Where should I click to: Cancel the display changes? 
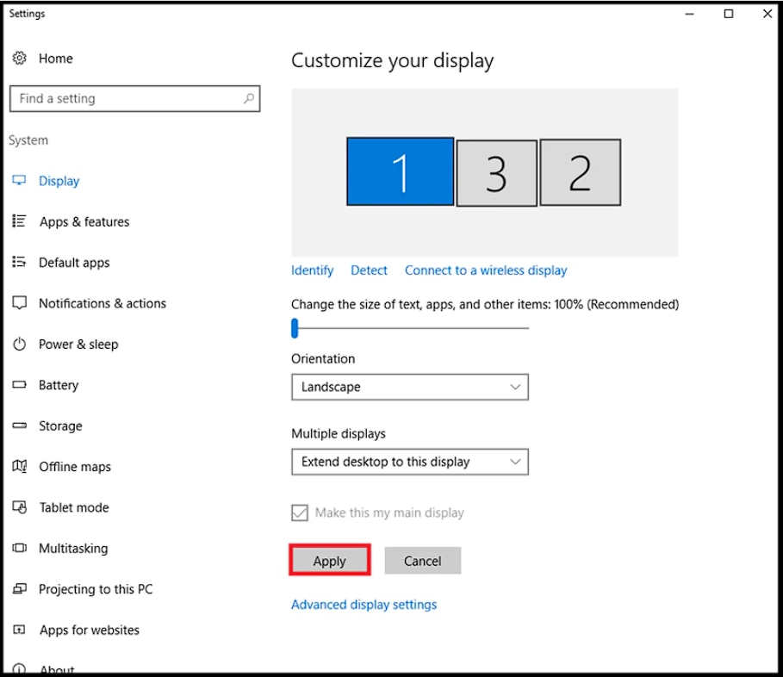pos(422,561)
